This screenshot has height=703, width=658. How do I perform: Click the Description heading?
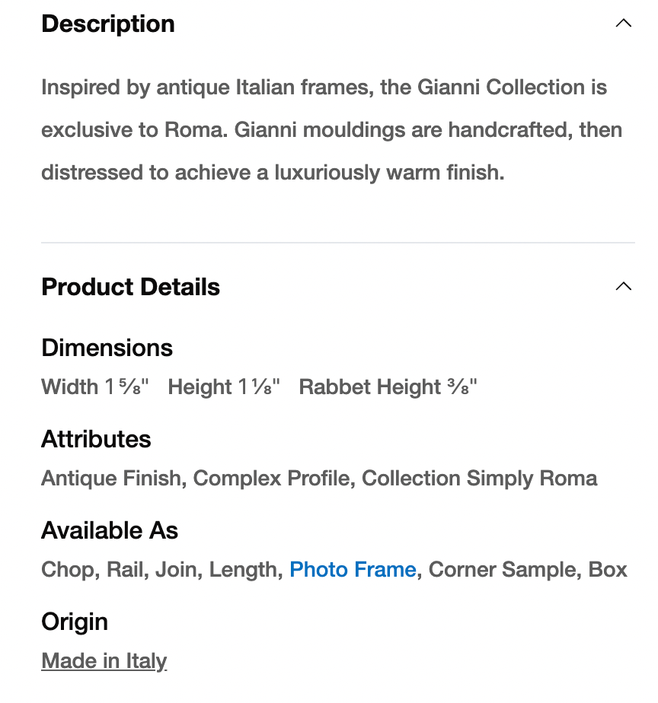[108, 24]
